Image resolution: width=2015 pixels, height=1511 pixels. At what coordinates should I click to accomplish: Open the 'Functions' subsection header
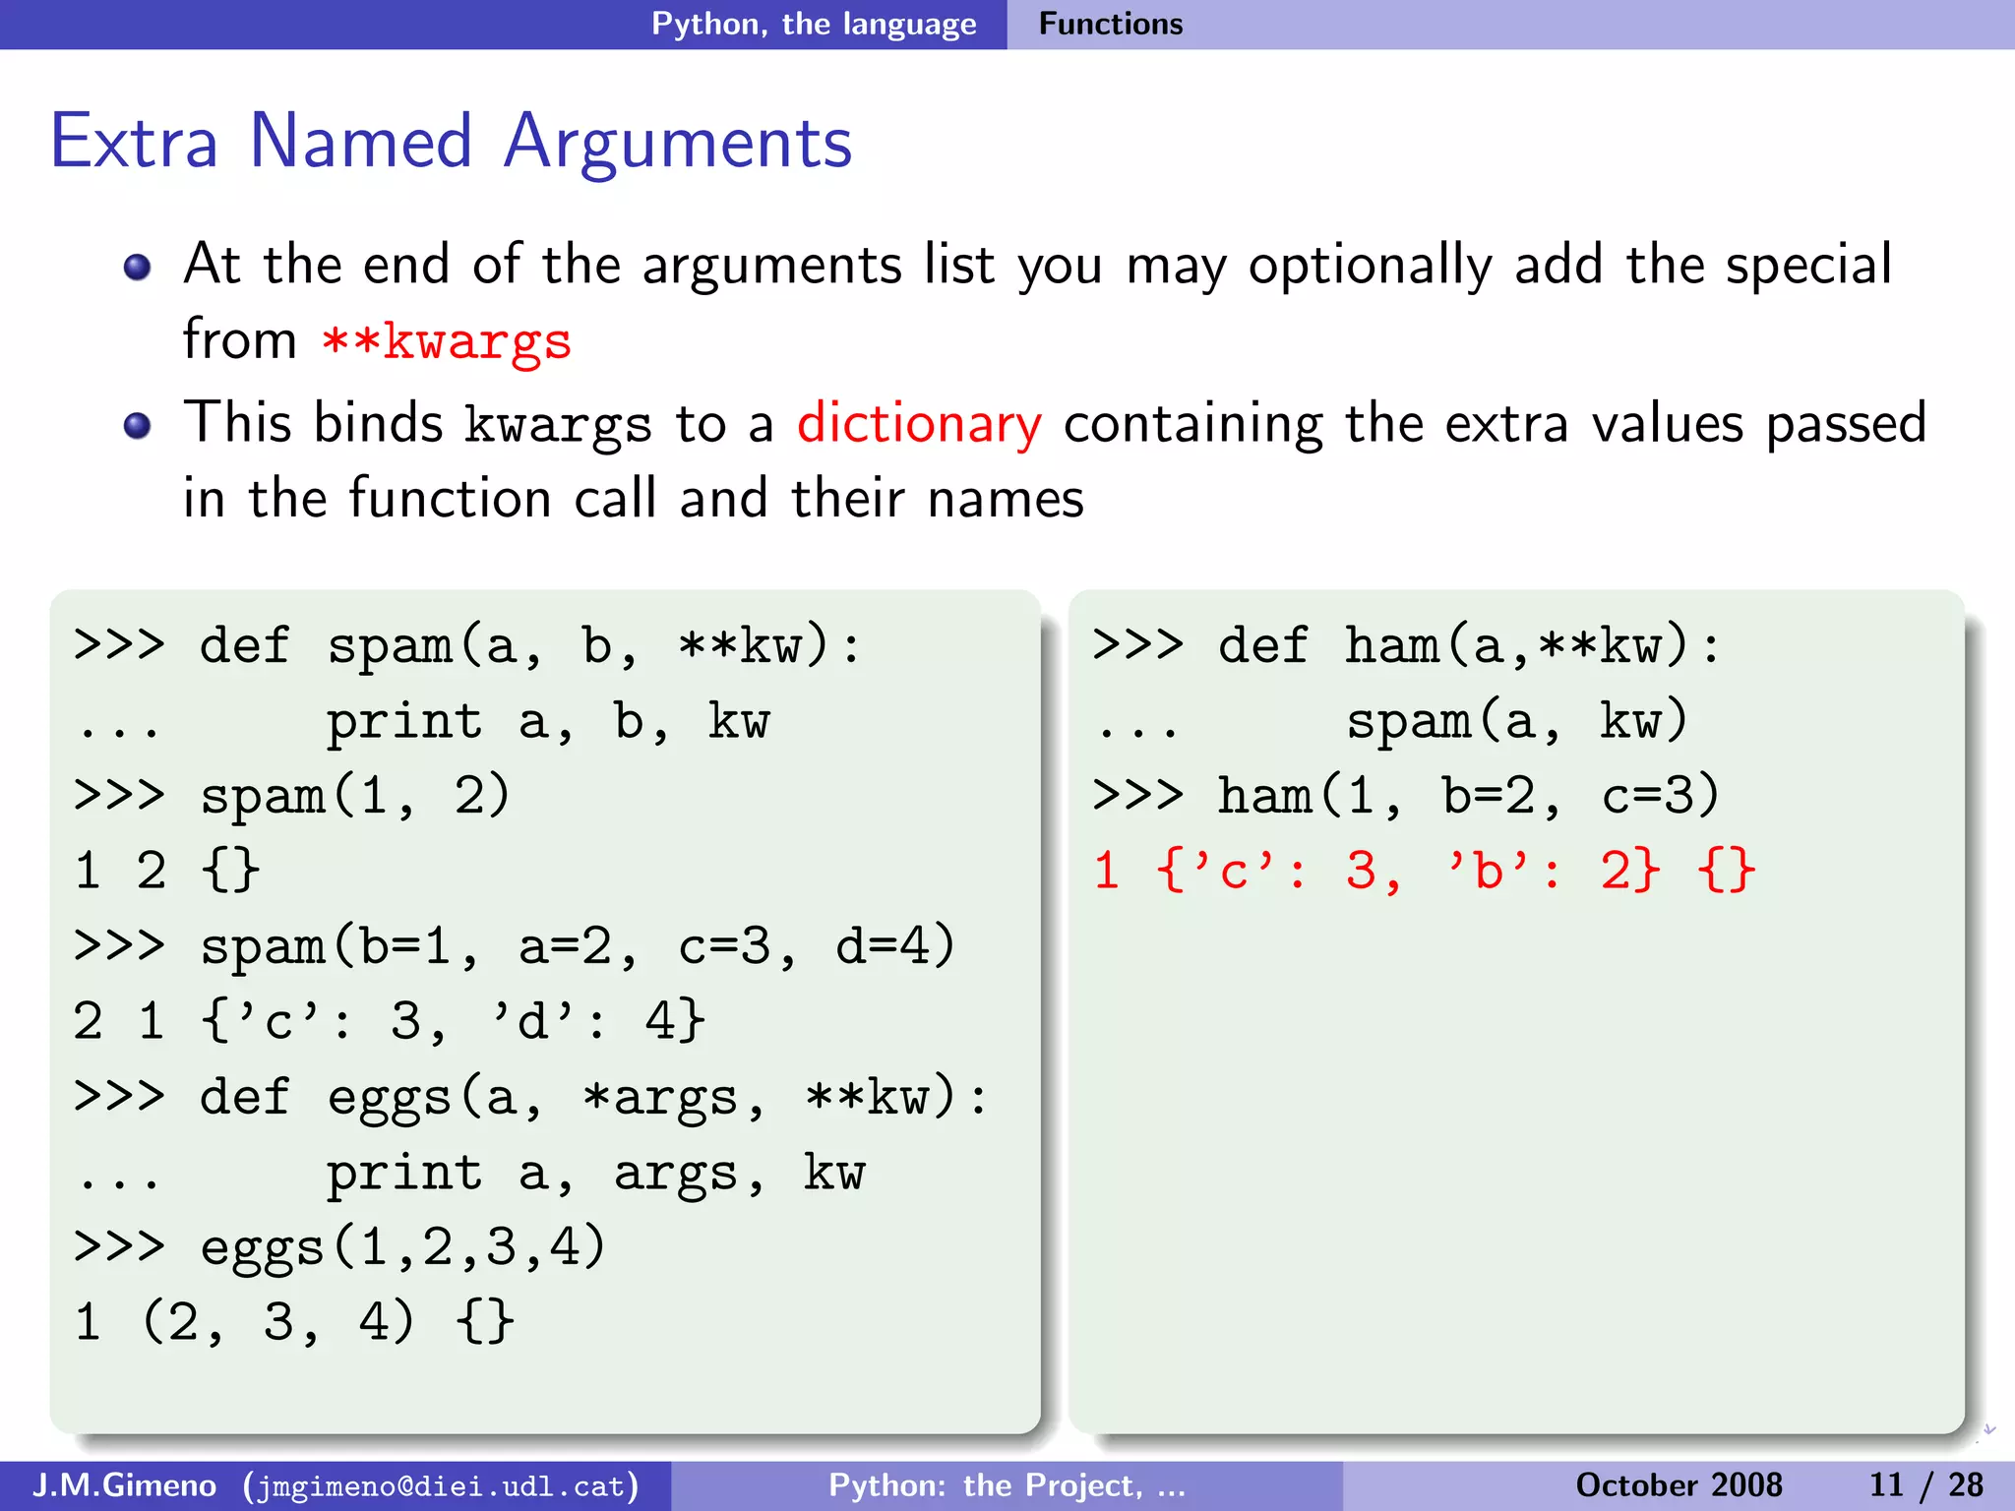[1111, 24]
